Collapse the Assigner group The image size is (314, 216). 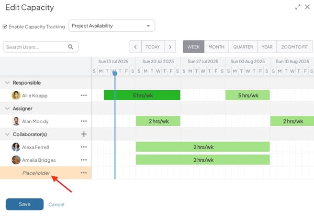click(7, 109)
